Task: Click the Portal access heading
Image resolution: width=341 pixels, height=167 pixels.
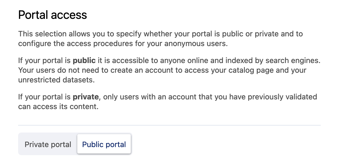Action: pyautogui.click(x=52, y=15)
